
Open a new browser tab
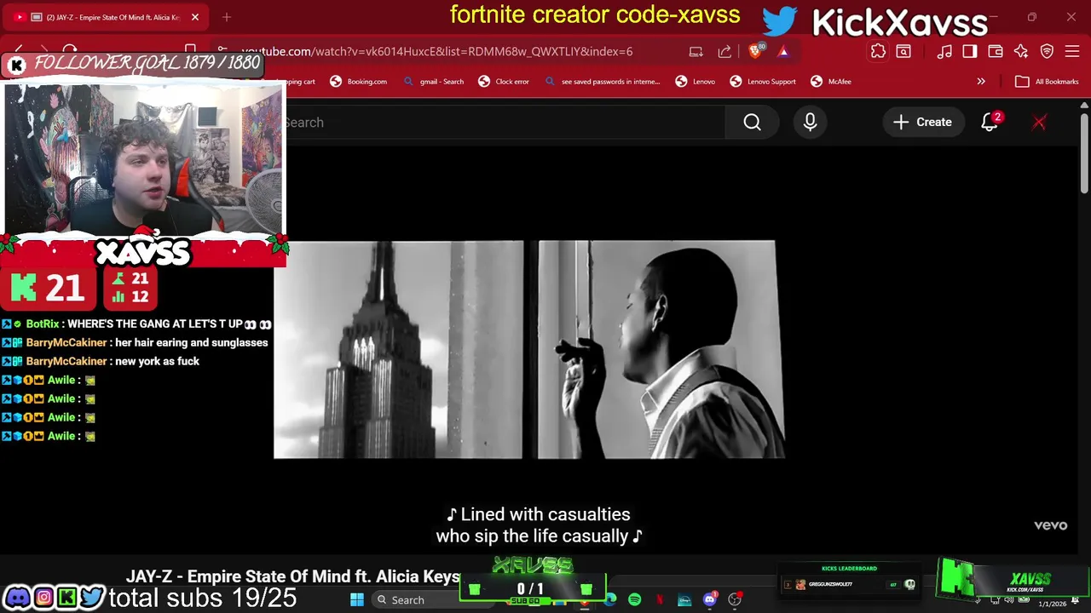[227, 17]
